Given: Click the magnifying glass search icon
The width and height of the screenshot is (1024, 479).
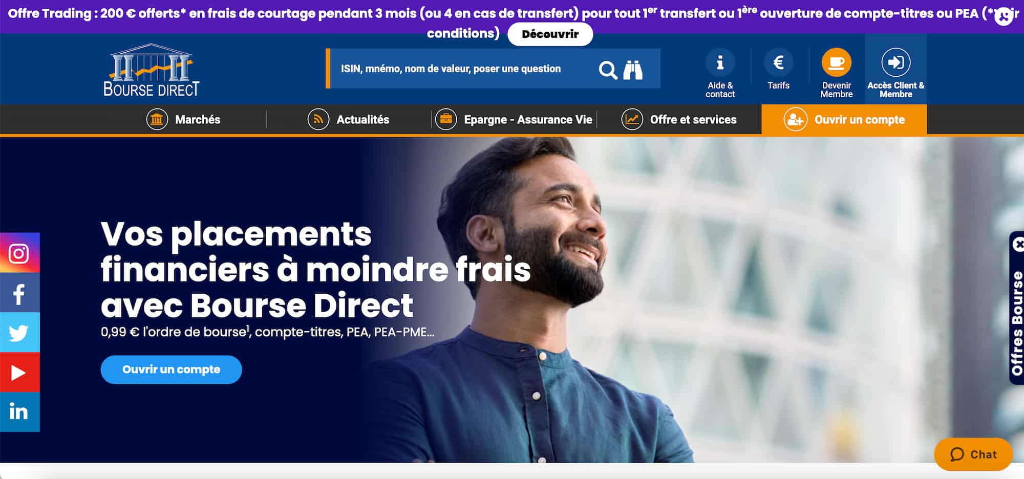Looking at the screenshot, I should (x=608, y=70).
